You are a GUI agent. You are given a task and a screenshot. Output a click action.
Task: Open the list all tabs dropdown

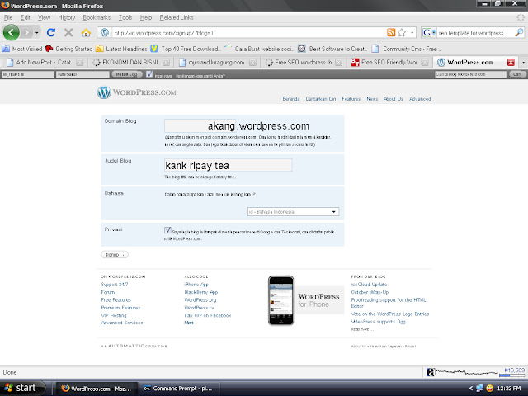point(523,63)
